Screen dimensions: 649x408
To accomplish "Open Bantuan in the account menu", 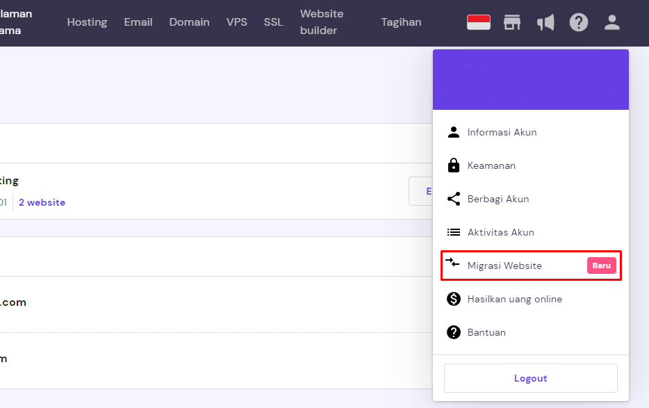I will 486,332.
